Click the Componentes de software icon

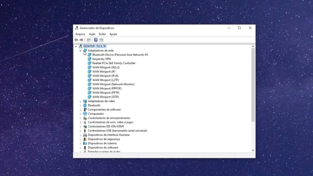pos(85,110)
